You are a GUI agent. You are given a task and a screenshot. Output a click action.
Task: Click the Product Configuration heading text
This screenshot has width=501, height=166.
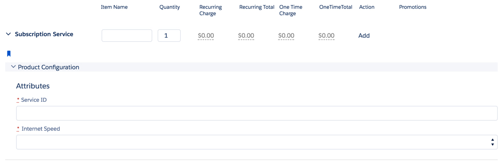tap(49, 67)
